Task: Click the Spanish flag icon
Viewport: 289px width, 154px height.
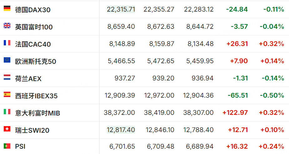Action: point(7,95)
